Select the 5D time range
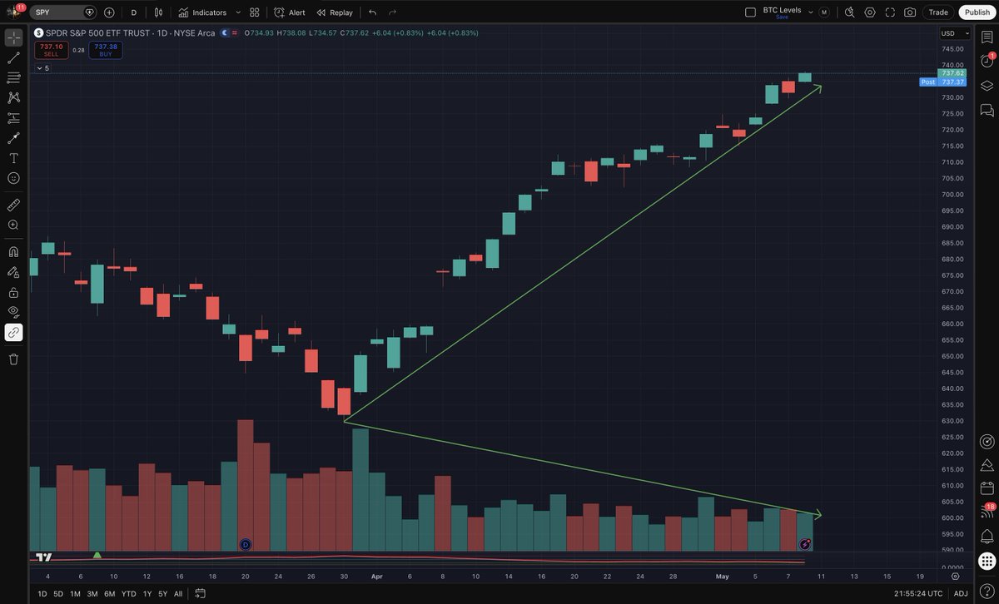 pos(58,594)
